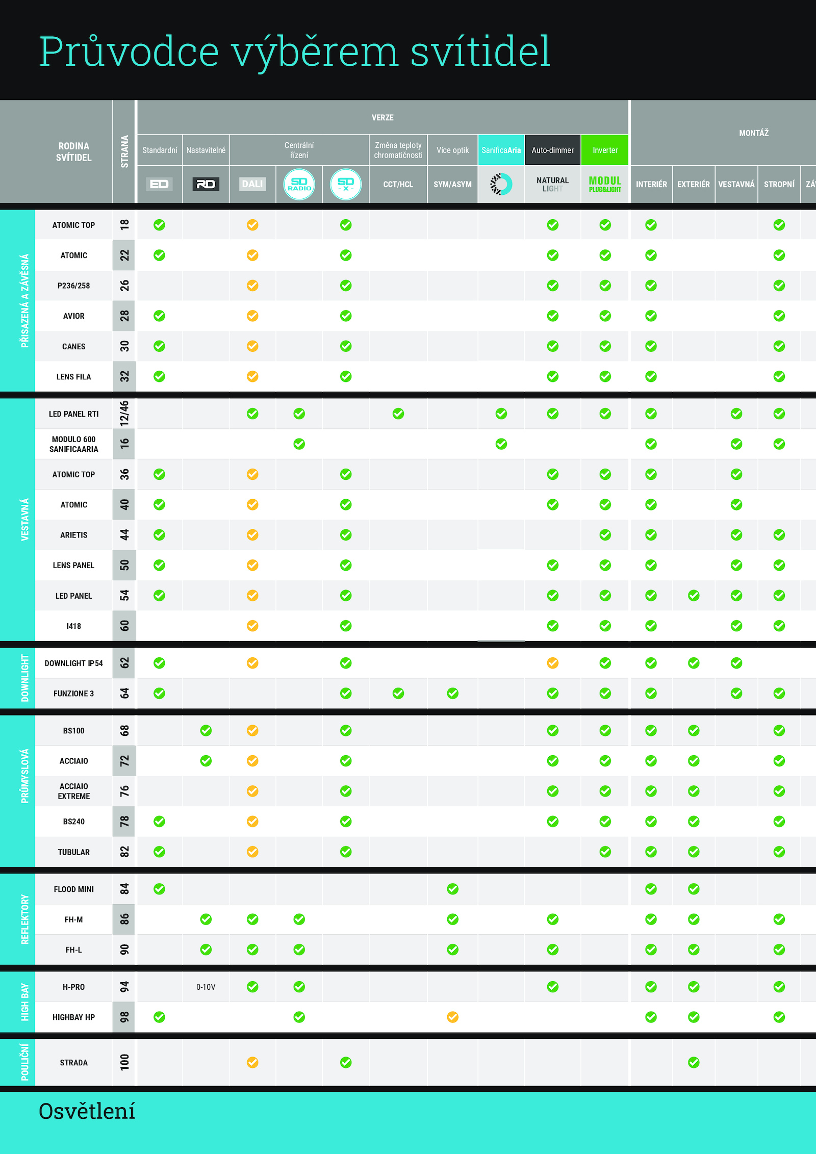The height and width of the screenshot is (1154, 816).
Task: Click orange DALI check in P236/258 row
Action: pyautogui.click(x=252, y=286)
